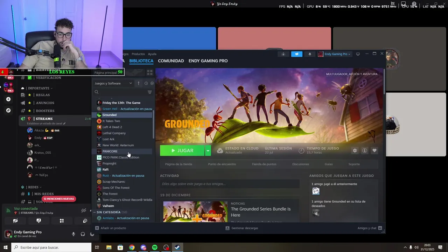This screenshot has height=252, width=448.
Task: Open the dropdown arrow beside JUGAR
Action: 208,150
